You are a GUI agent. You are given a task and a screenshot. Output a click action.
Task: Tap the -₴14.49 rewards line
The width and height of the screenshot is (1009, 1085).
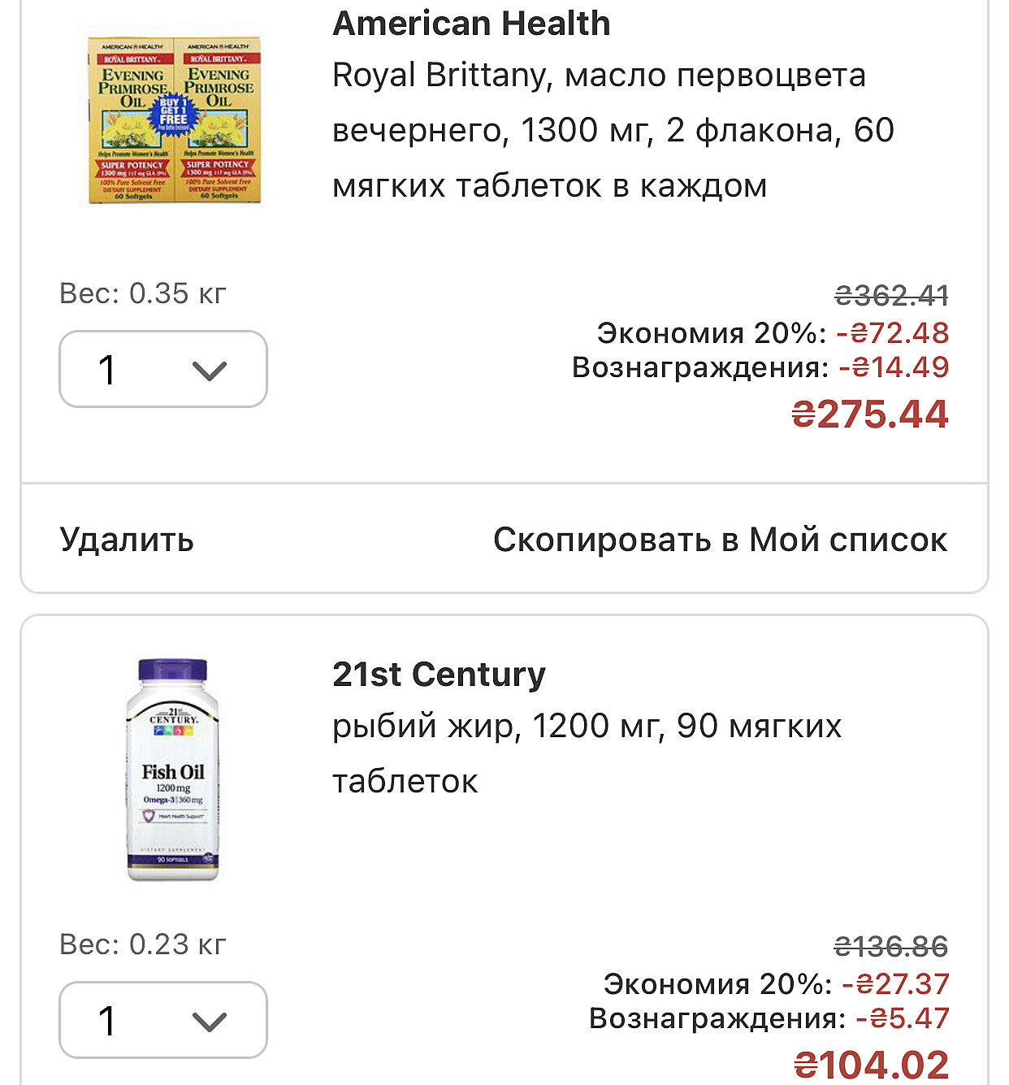coord(760,367)
